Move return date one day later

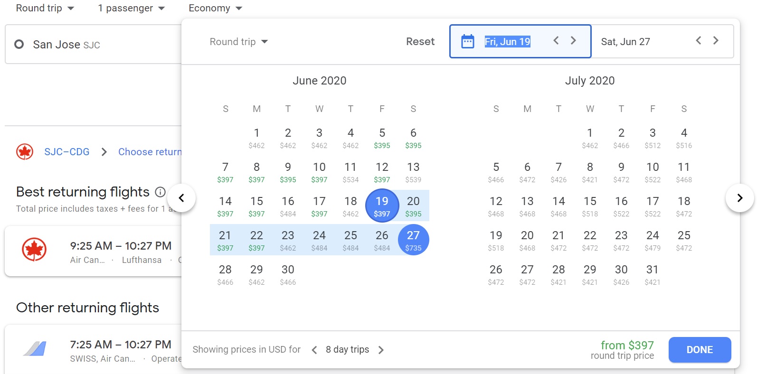(716, 41)
